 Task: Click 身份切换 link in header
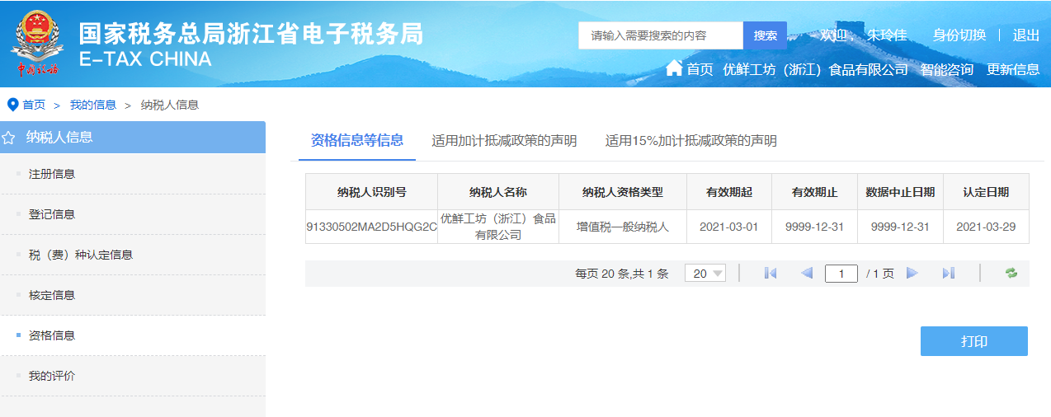(x=959, y=35)
